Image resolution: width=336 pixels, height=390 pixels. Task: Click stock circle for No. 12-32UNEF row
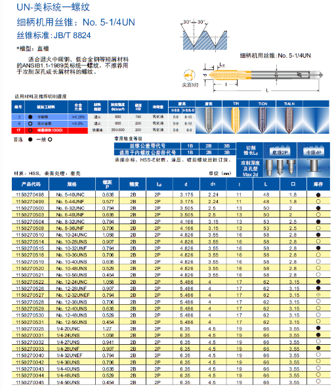click(318, 295)
